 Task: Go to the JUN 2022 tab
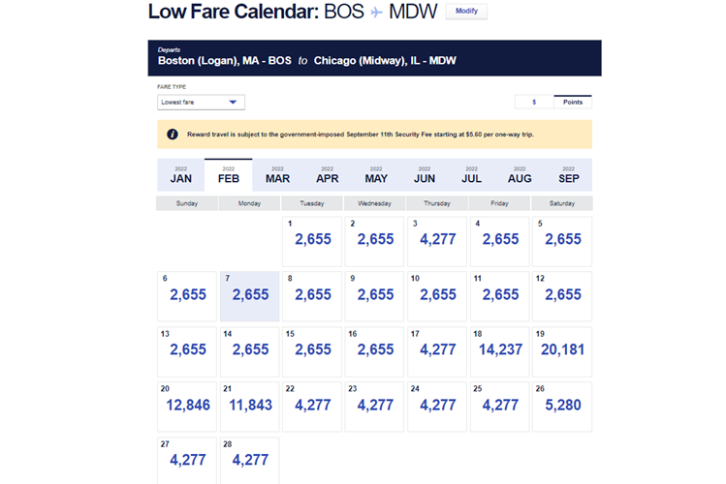pyautogui.click(x=424, y=175)
